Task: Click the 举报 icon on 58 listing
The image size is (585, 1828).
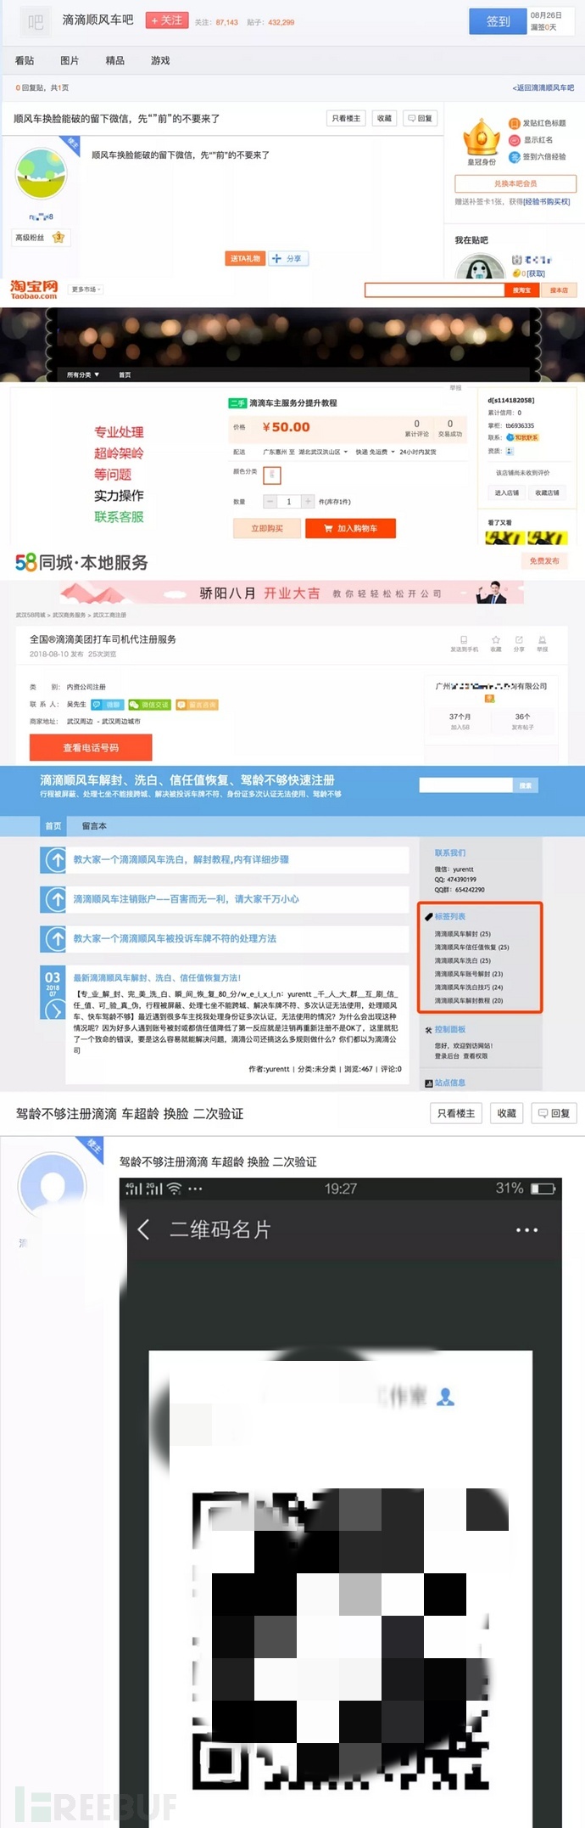Action: pyautogui.click(x=542, y=639)
